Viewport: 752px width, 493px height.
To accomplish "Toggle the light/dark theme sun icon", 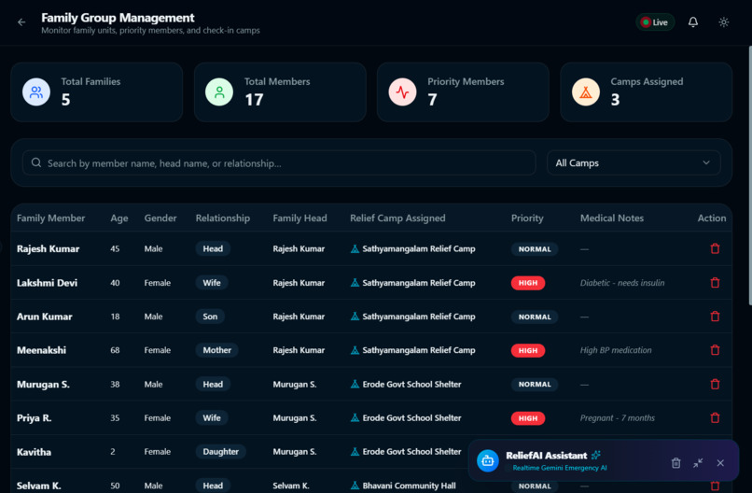I will tap(724, 22).
